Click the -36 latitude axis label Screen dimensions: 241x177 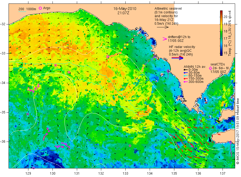point(3,142)
